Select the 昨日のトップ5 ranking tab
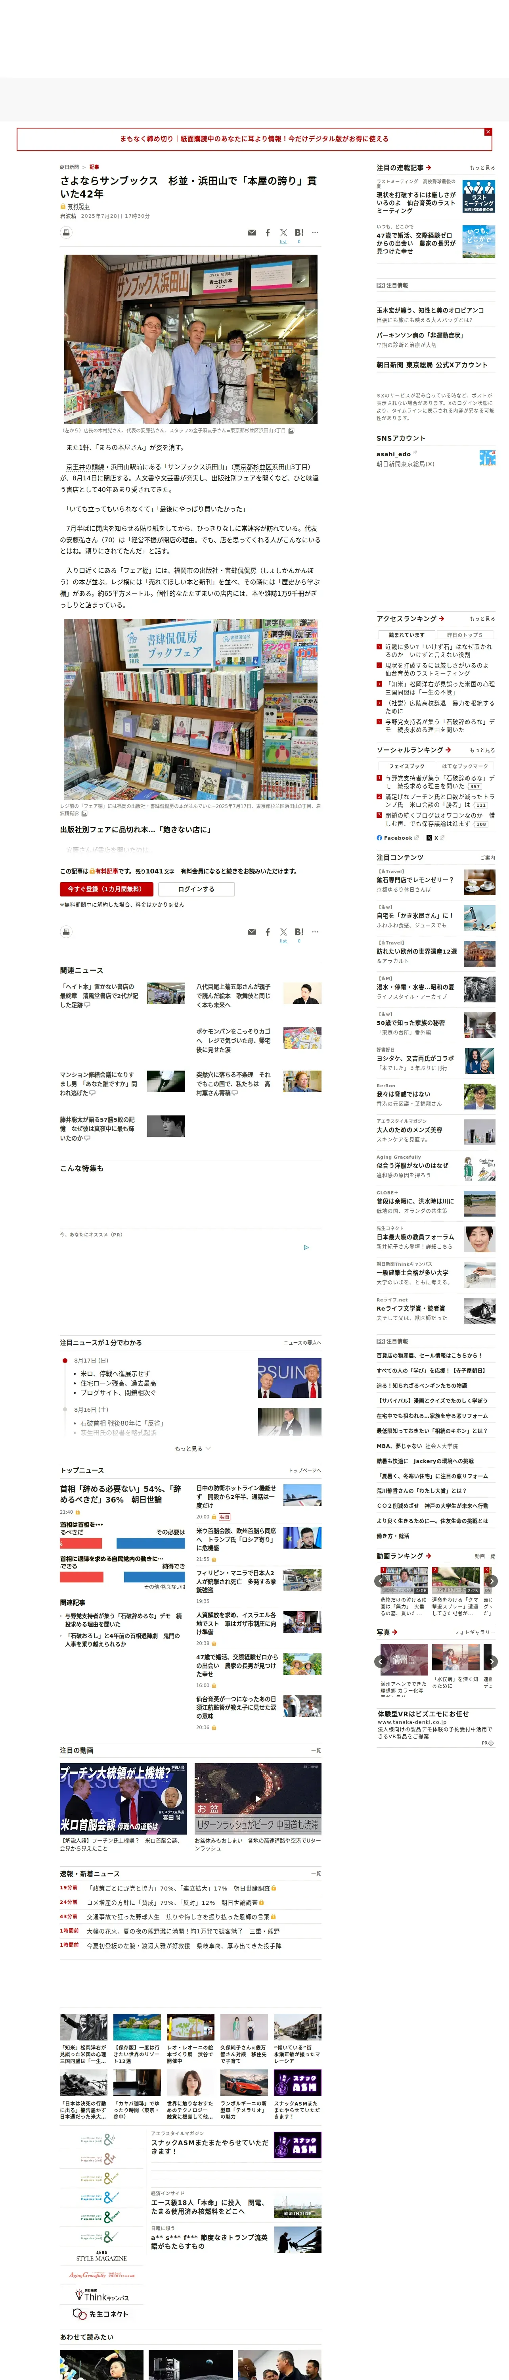 [x=465, y=635]
